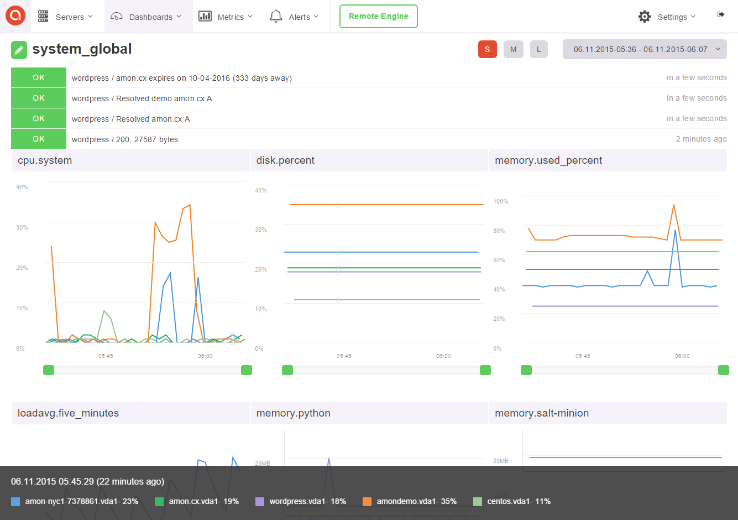Click 'wordpress / 200, 27587 bytes' text
The image size is (738, 520).
click(x=125, y=139)
